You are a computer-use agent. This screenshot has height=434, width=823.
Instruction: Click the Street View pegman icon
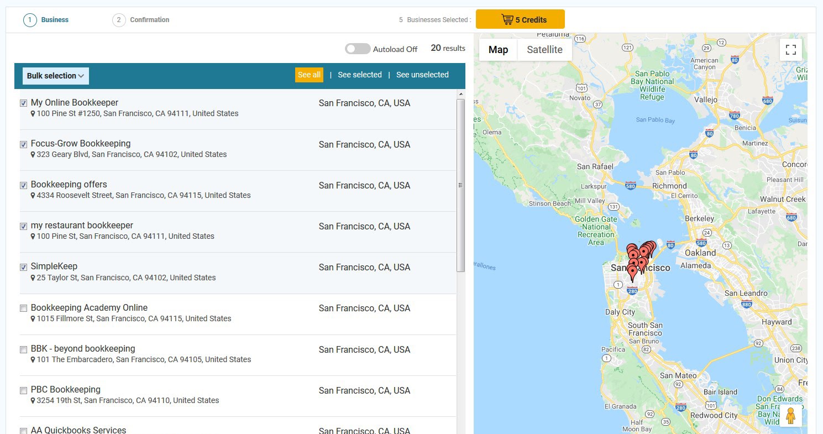click(790, 416)
